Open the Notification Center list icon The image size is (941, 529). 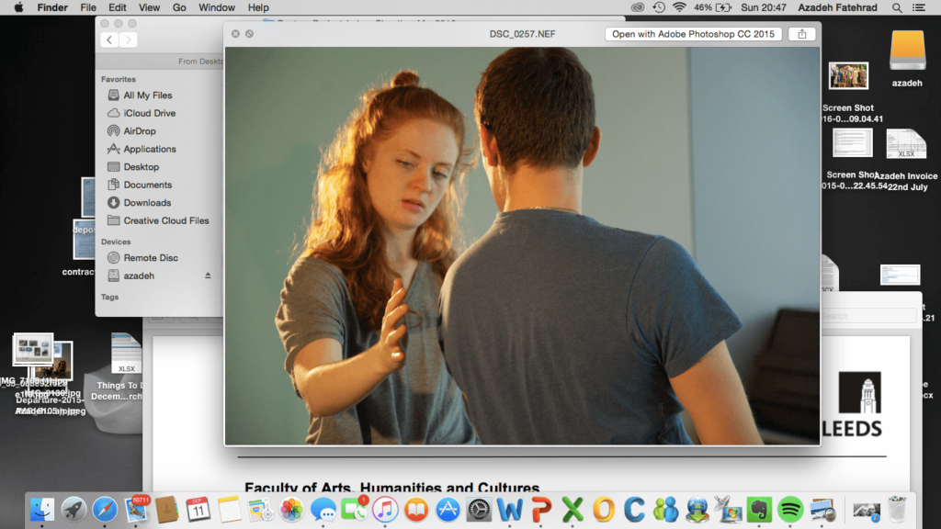(x=922, y=7)
